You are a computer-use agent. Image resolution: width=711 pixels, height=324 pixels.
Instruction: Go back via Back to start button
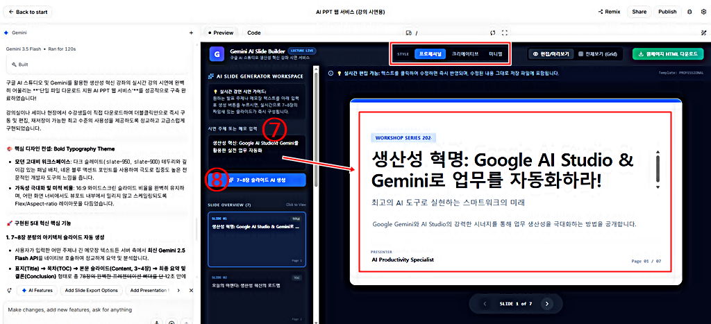[x=27, y=12]
